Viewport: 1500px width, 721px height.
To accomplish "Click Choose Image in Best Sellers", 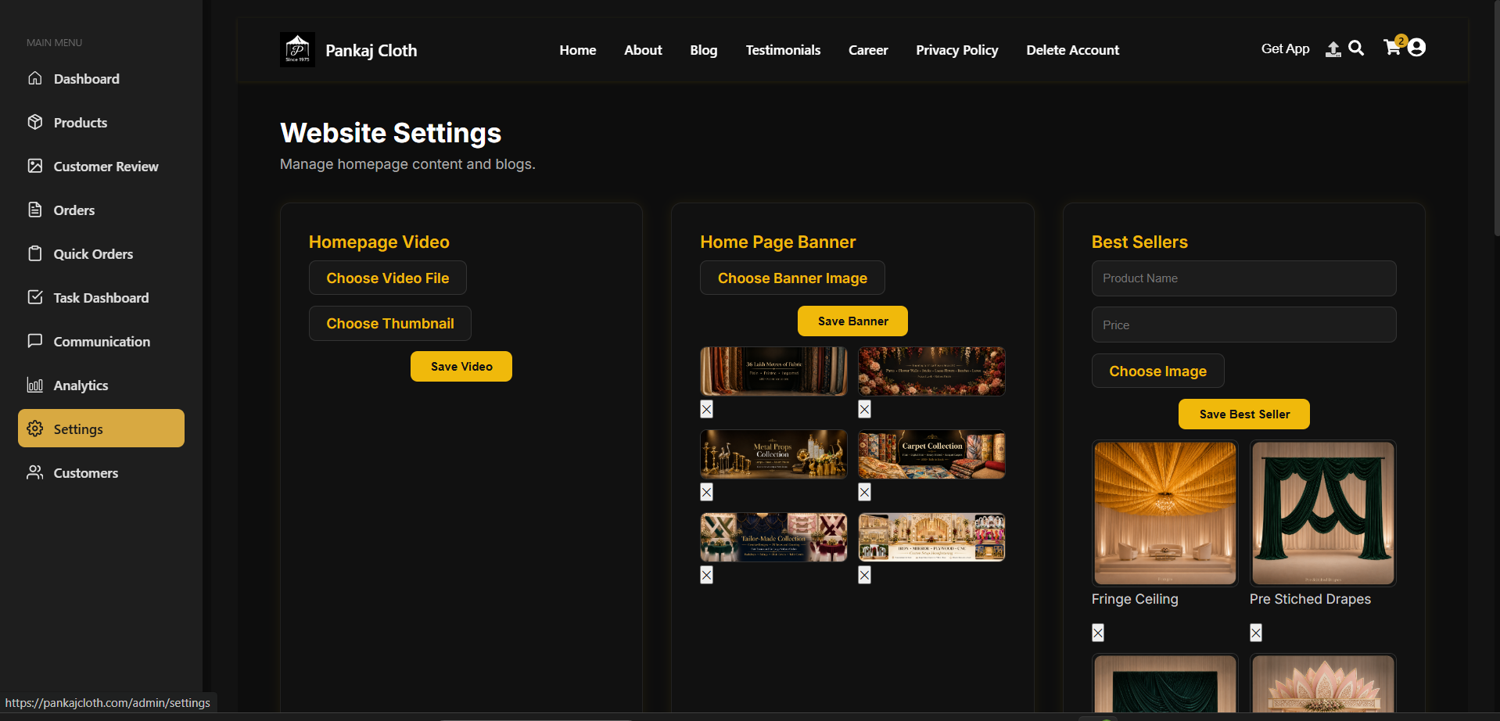I will click(x=1158, y=371).
